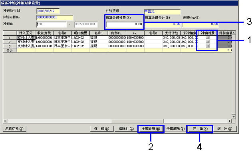Click the 开始 button

200,129
